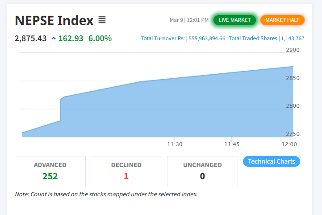Click the turnover value 555,963,894.66
This screenshot has height=215, width=322.
pyautogui.click(x=207, y=38)
